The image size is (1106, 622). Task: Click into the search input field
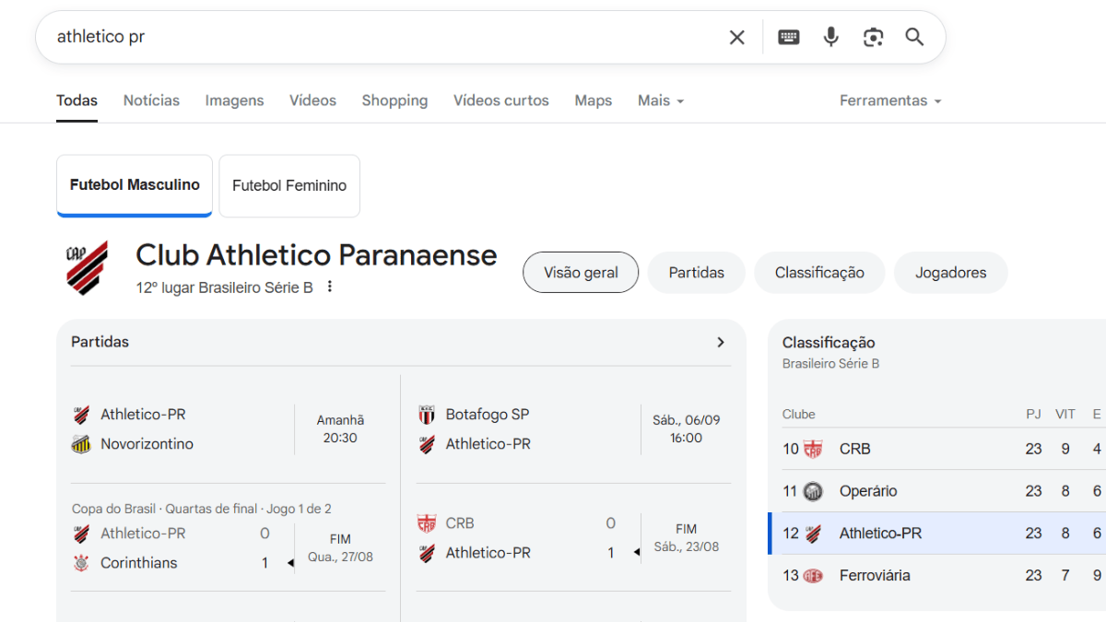tap(369, 37)
